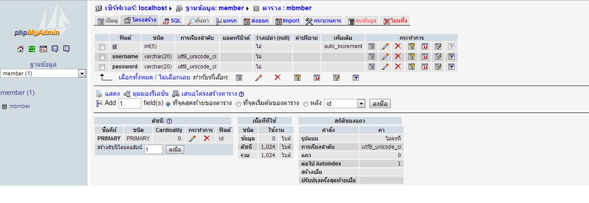This screenshot has height=203, width=589.
Task: Set primary key icon on username row
Action: click(x=412, y=56)
